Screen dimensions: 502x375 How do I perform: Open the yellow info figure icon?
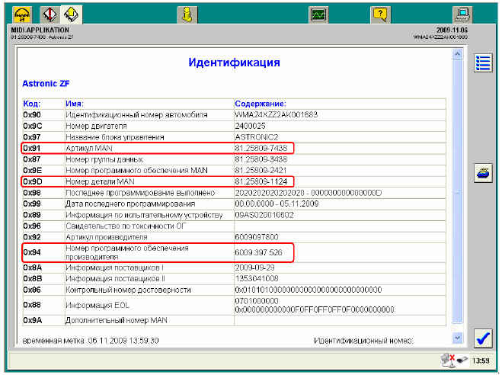[x=186, y=14]
